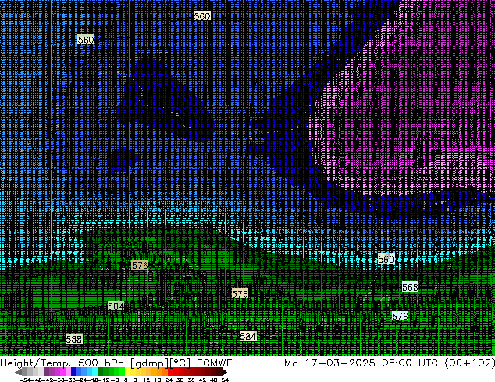Click the magenta swatch in the color legend
The image size is (495, 382).
[x=62, y=371]
